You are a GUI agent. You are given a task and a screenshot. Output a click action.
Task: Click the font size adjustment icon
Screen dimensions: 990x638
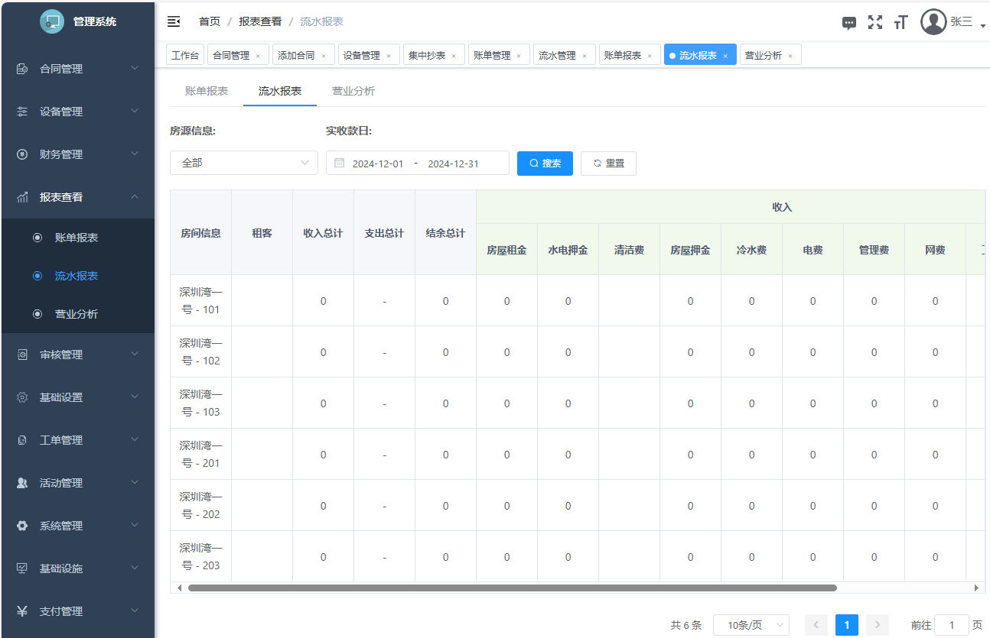pyautogui.click(x=900, y=22)
